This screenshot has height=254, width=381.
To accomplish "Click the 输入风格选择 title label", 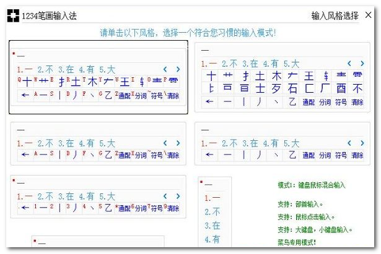I will [335, 15].
